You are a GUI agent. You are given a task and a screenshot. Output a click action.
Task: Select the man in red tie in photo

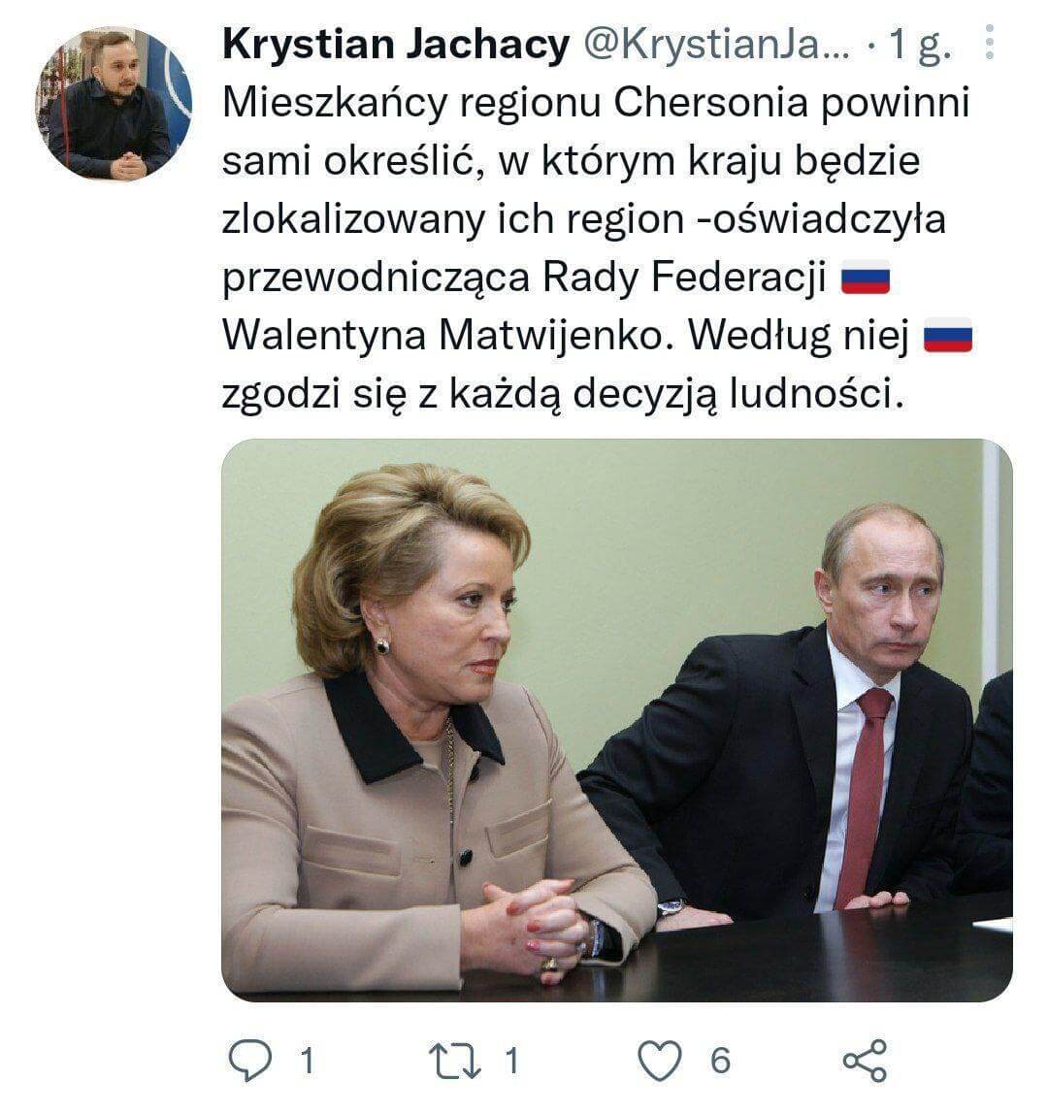pyautogui.click(x=789, y=710)
